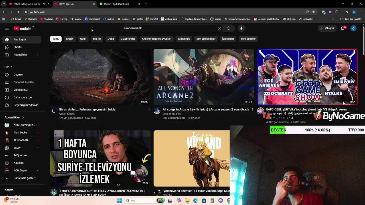The width and height of the screenshot is (365, 205).
Task: Open 'Daha sonra izle' in sidebar
Action: coord(22,97)
